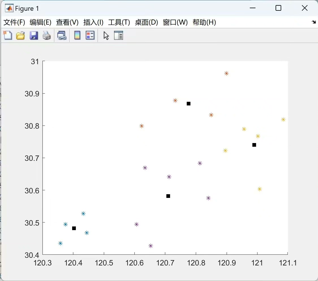Create a new figure with toolbar icon

point(8,35)
